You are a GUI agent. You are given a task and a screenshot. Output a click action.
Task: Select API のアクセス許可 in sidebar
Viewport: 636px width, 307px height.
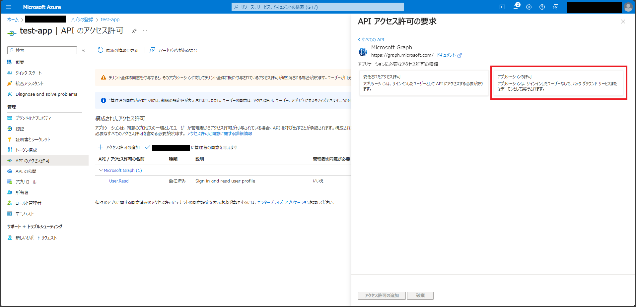44,161
